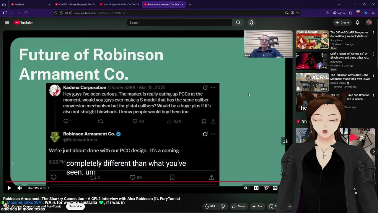Open options for Robinson Arms XCR-L video
Image resolution: width=378 pixels, height=213 pixels.
point(373,75)
